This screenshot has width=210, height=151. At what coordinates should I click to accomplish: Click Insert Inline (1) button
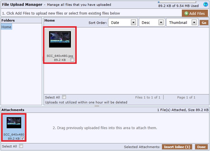[177, 147]
